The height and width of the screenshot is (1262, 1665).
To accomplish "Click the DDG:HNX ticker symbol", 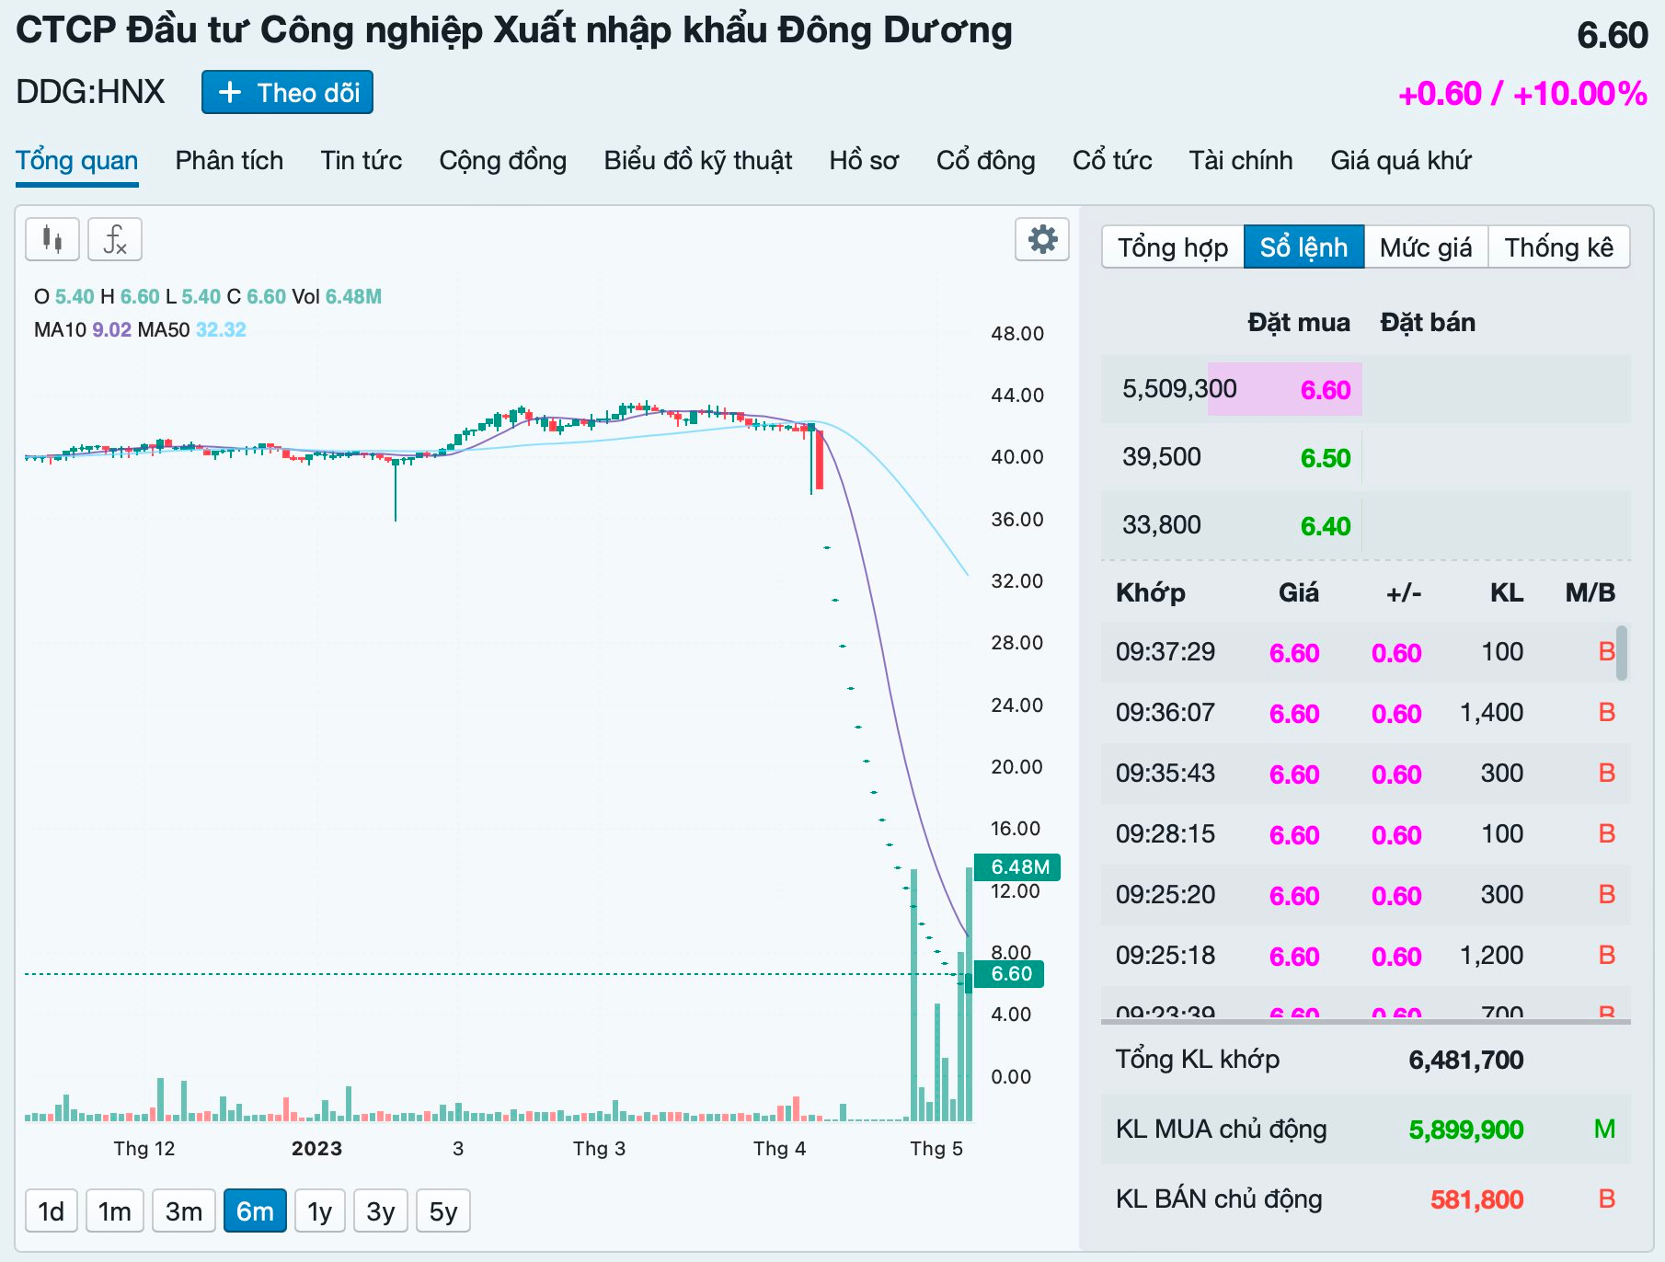I will tap(90, 92).
